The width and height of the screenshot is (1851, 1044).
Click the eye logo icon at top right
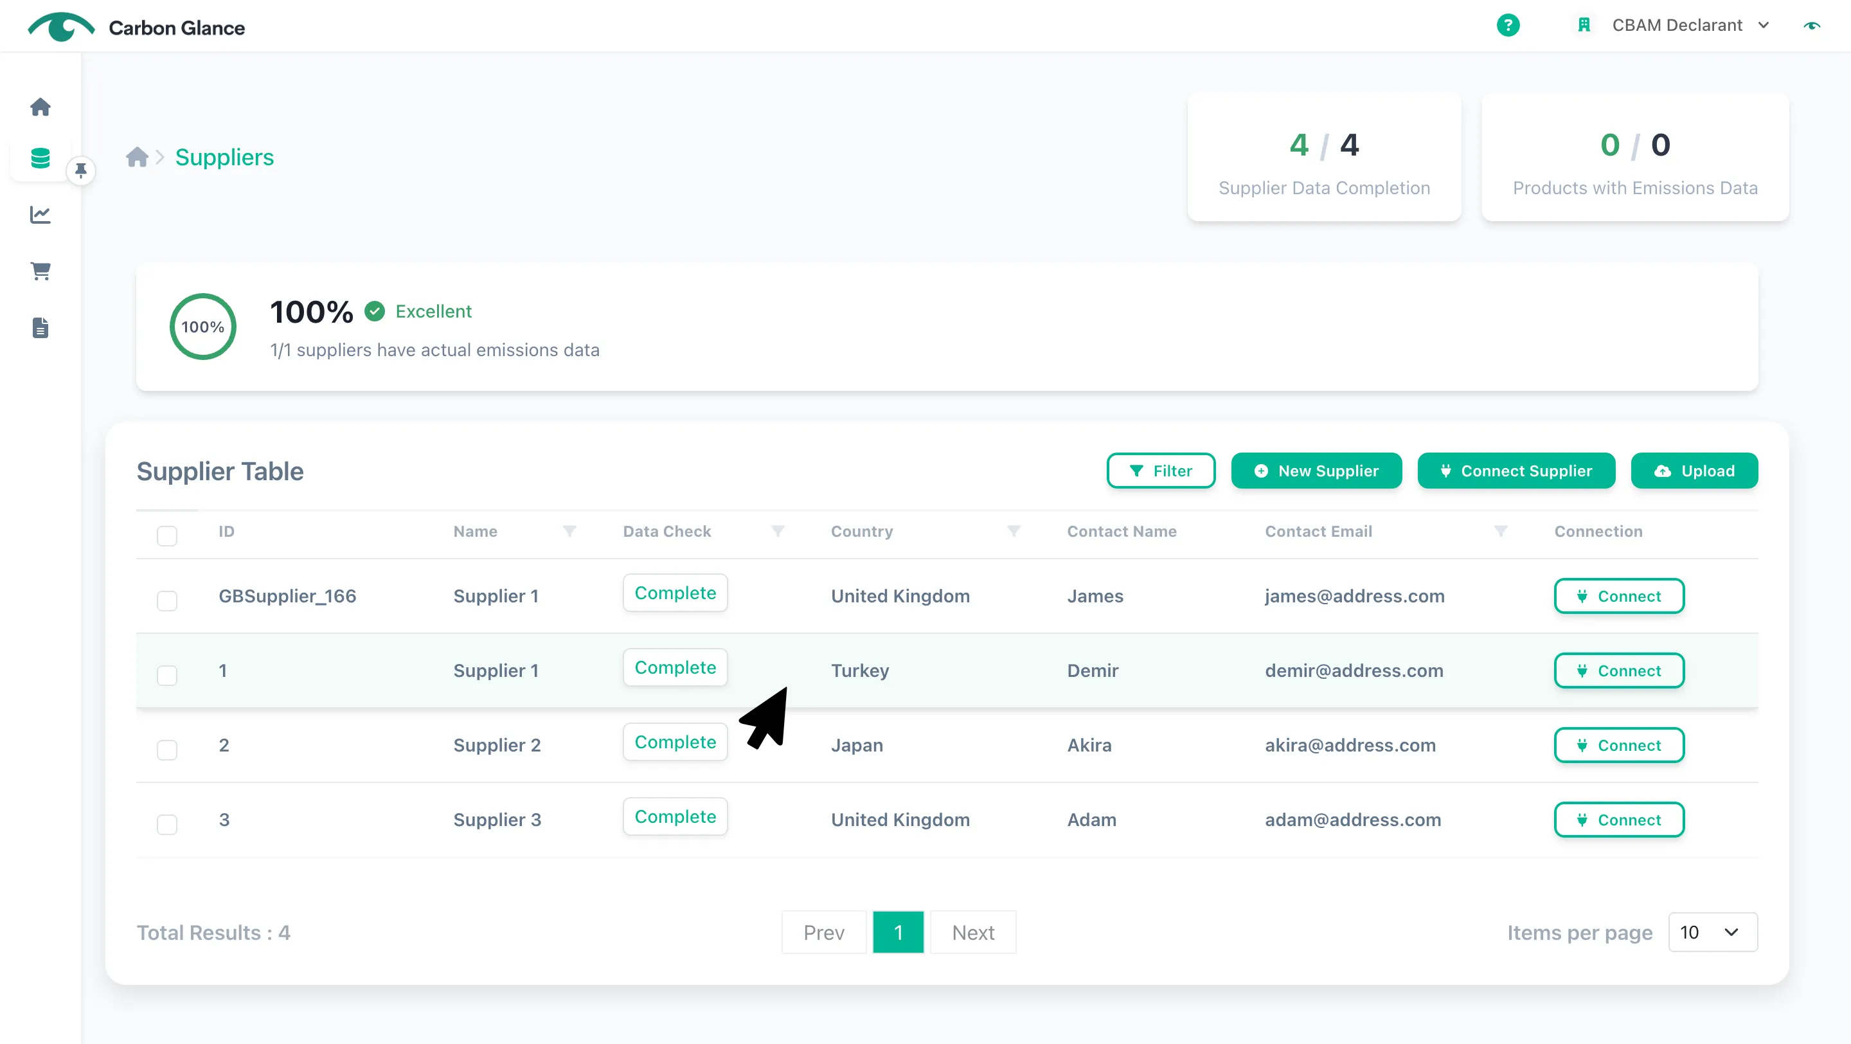click(1812, 26)
